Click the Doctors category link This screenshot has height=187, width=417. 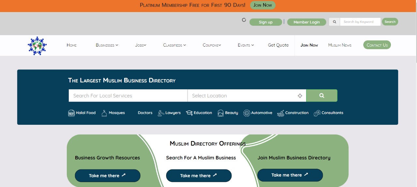[145, 113]
